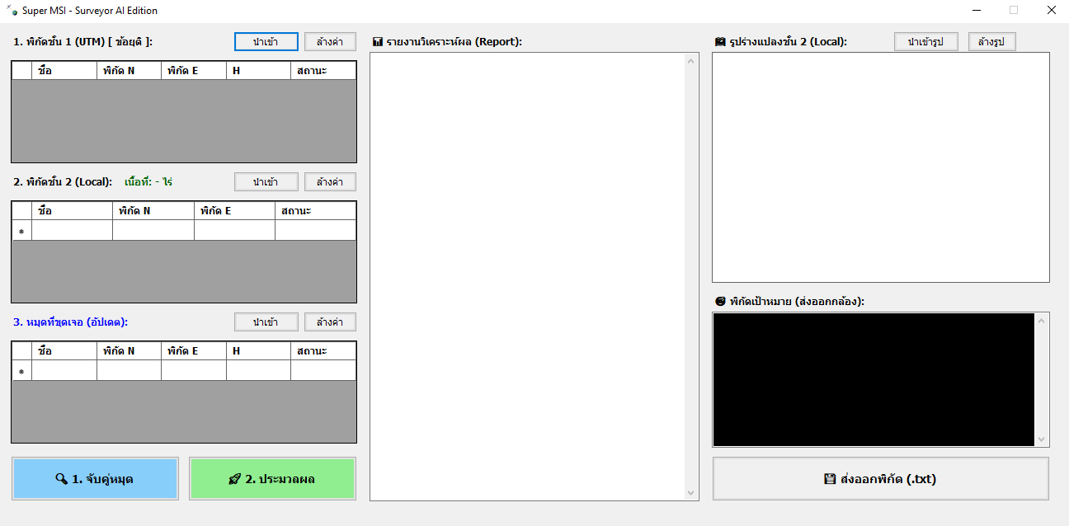Click the down arrow of the พิกัดเป้าหมาย scrollbar
This screenshot has height=526, width=1069.
(x=1042, y=439)
